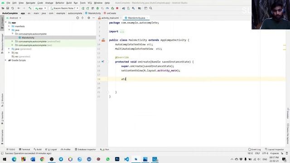Open the Build tool window

(x=38, y=149)
